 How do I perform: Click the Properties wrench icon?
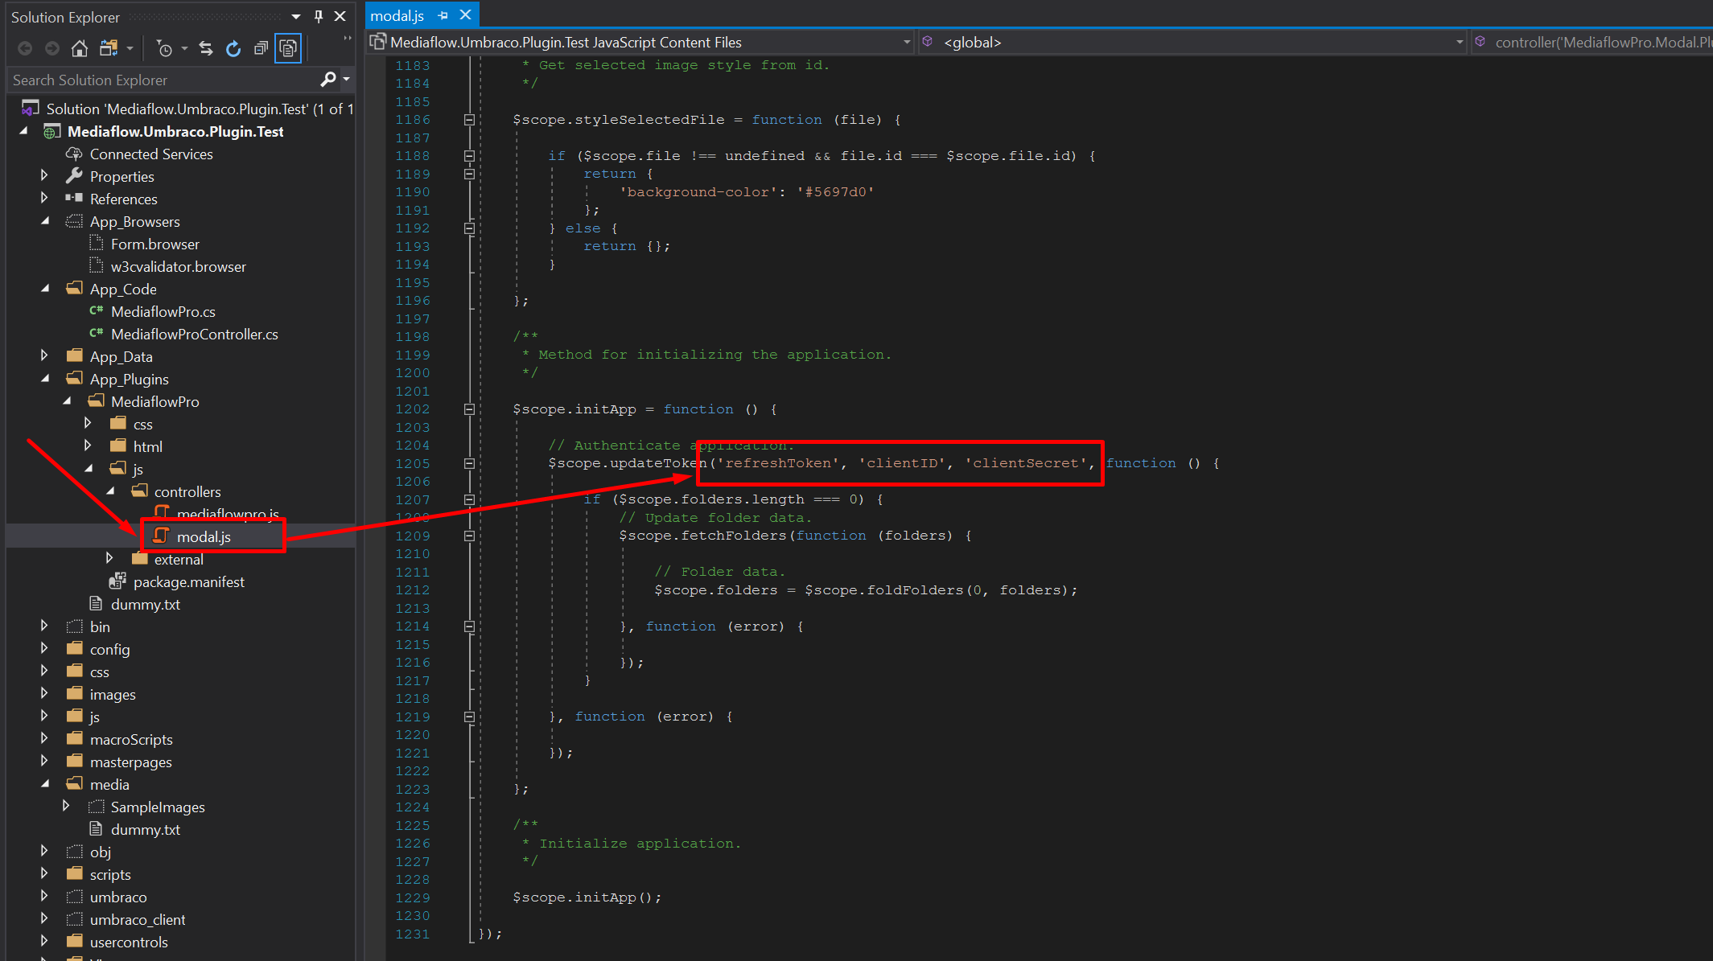(x=74, y=175)
